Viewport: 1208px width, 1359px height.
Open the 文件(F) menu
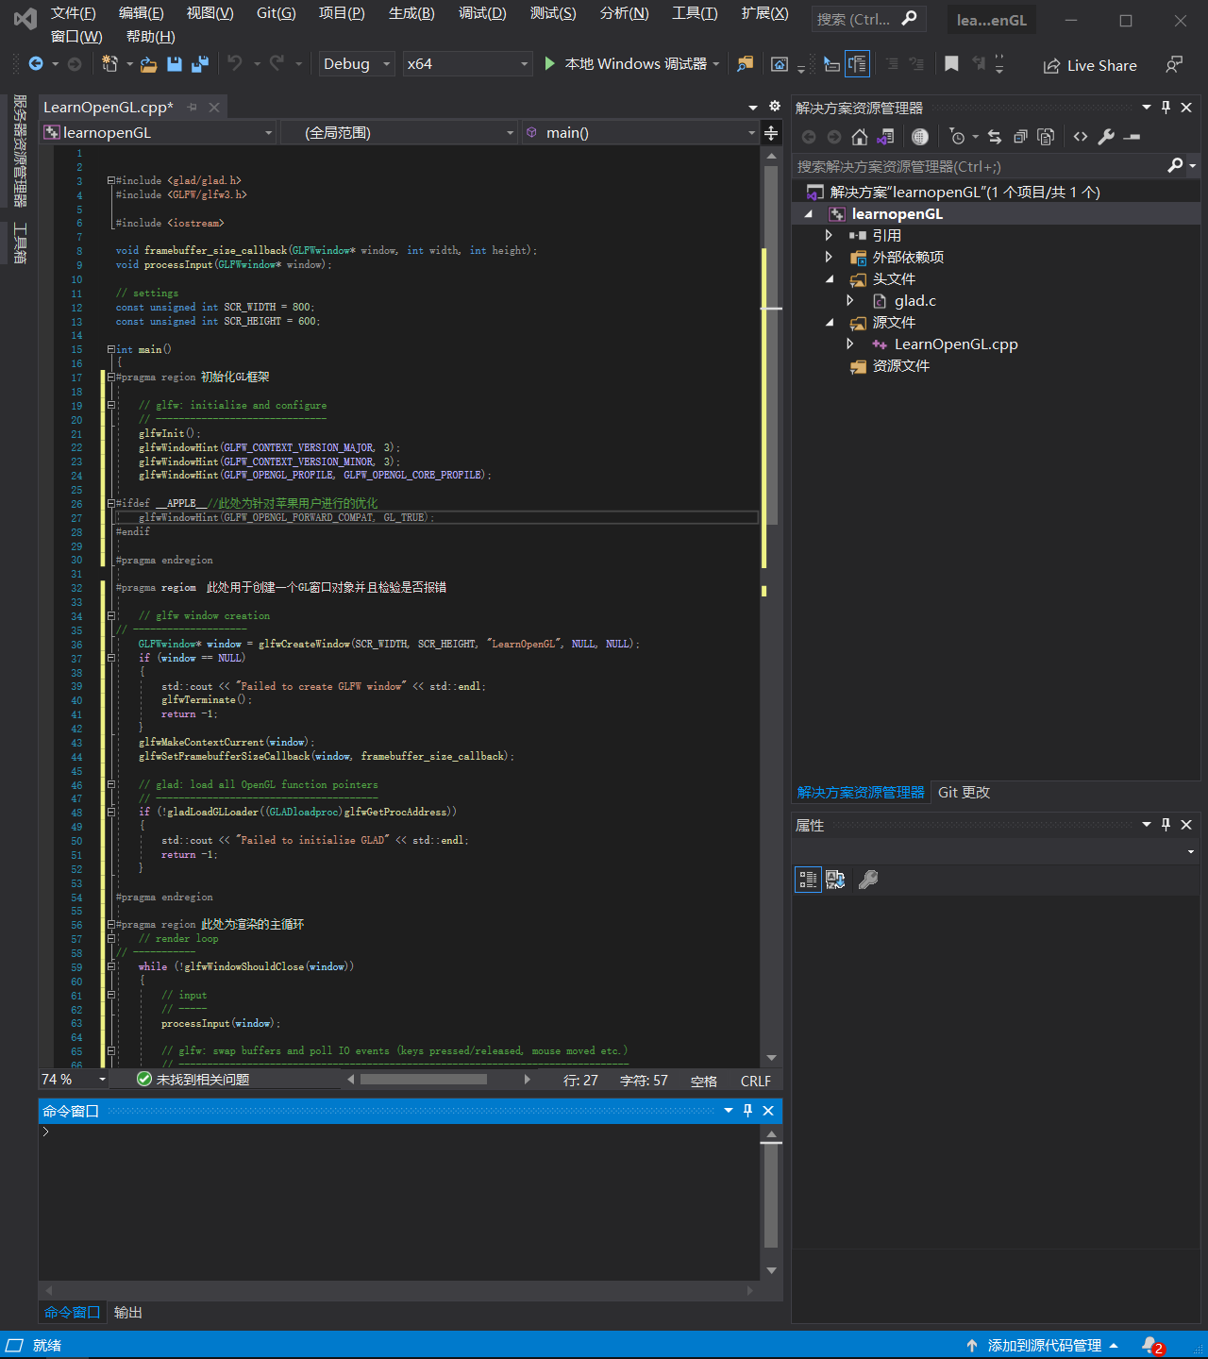coord(73,13)
